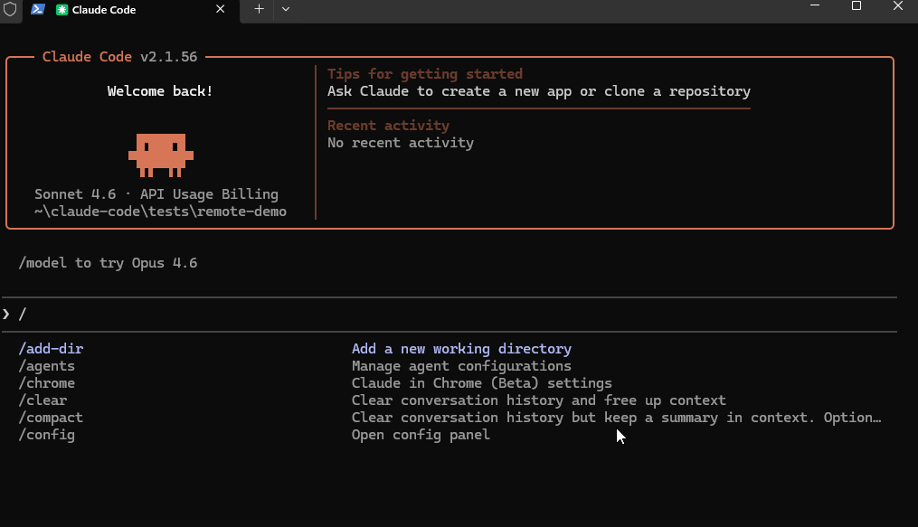Click 'Manage agent configurations' description
This screenshot has height=527, width=918.
pos(461,366)
